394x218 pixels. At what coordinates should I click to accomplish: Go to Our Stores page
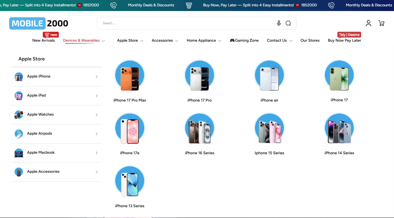pyautogui.click(x=310, y=41)
